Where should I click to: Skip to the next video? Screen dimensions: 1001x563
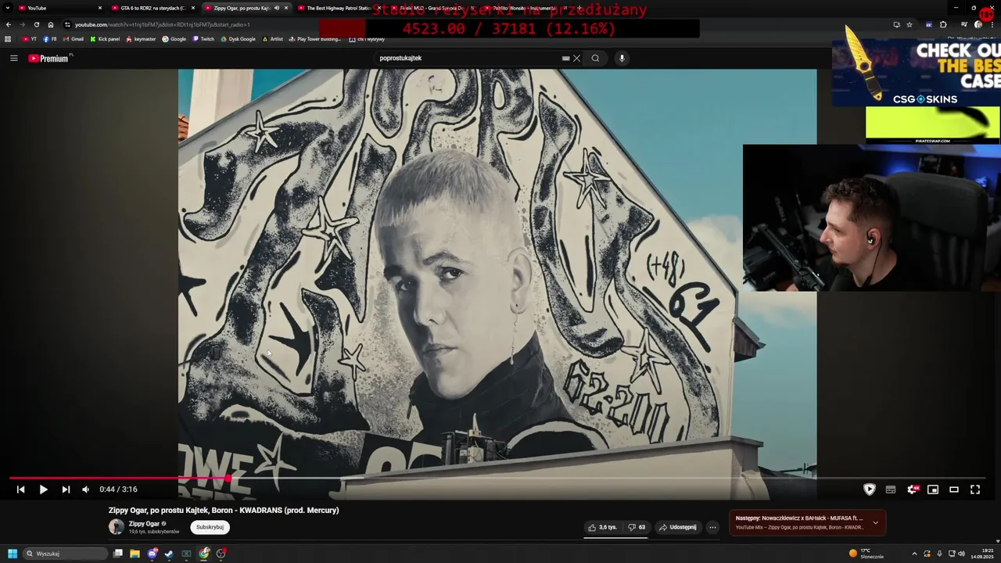coord(66,489)
